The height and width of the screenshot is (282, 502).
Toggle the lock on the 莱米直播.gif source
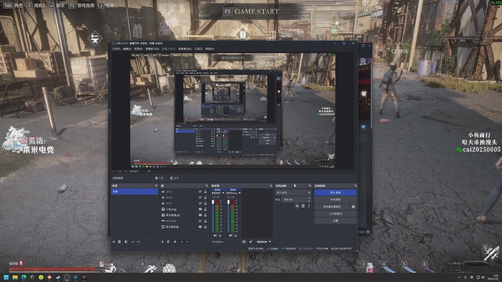pyautogui.click(x=205, y=215)
